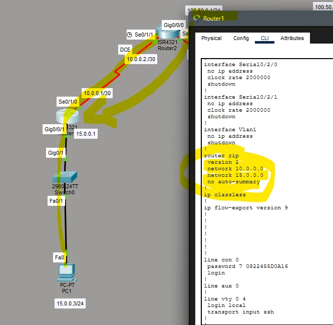Open the Attributes tab

(x=292, y=38)
